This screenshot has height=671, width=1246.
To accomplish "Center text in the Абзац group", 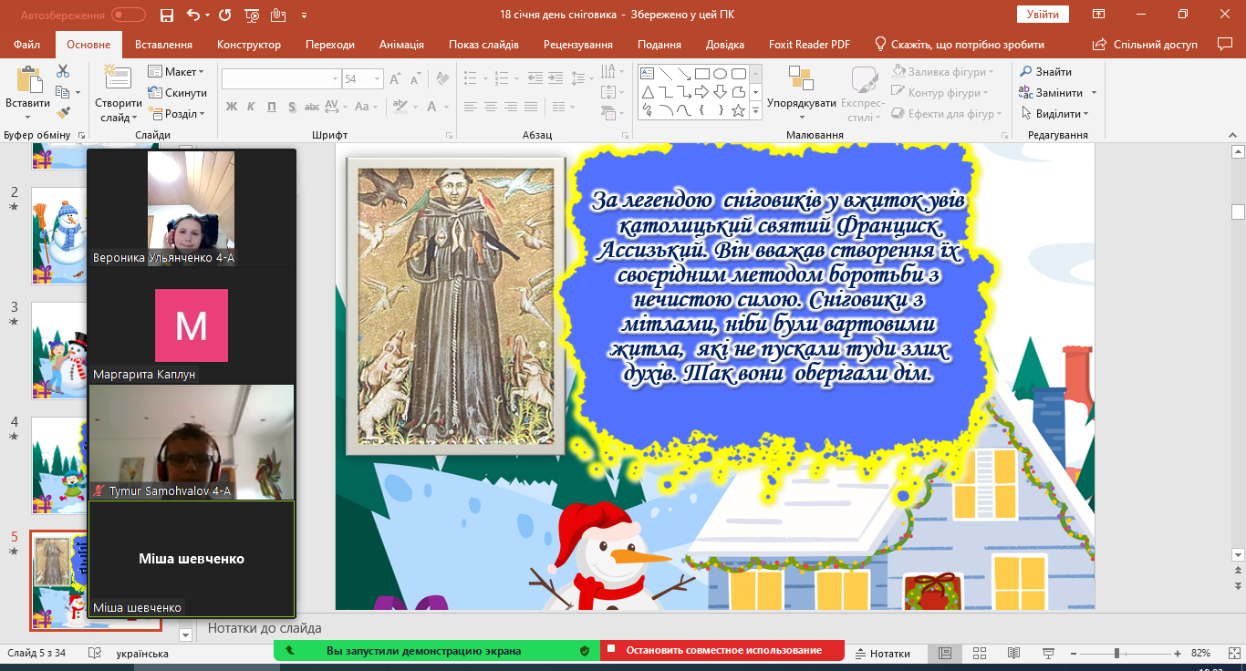I will [491, 107].
